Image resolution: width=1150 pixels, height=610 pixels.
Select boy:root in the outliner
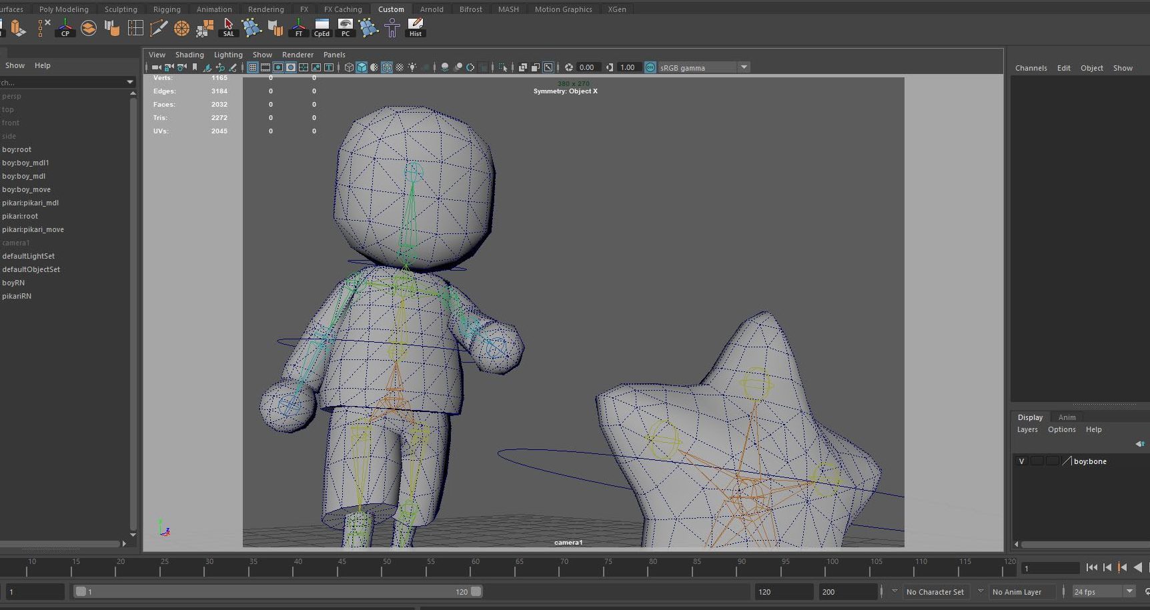(x=17, y=149)
